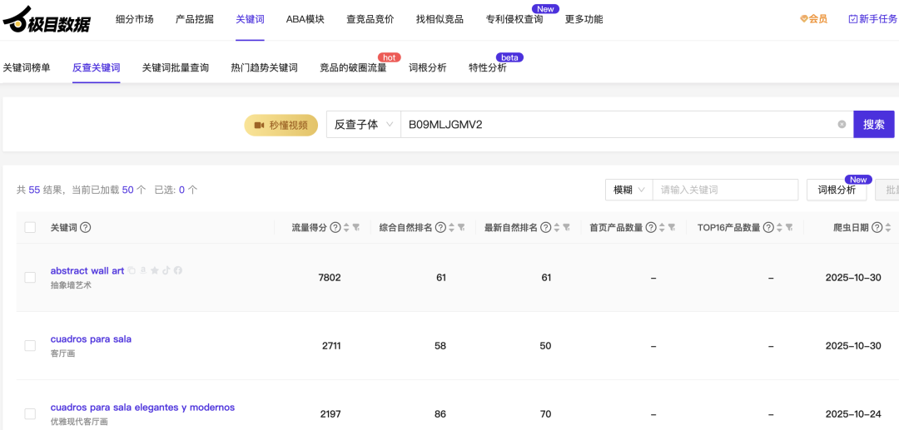Open 细分市场 in top navigation
The height and width of the screenshot is (430, 899).
pos(135,19)
